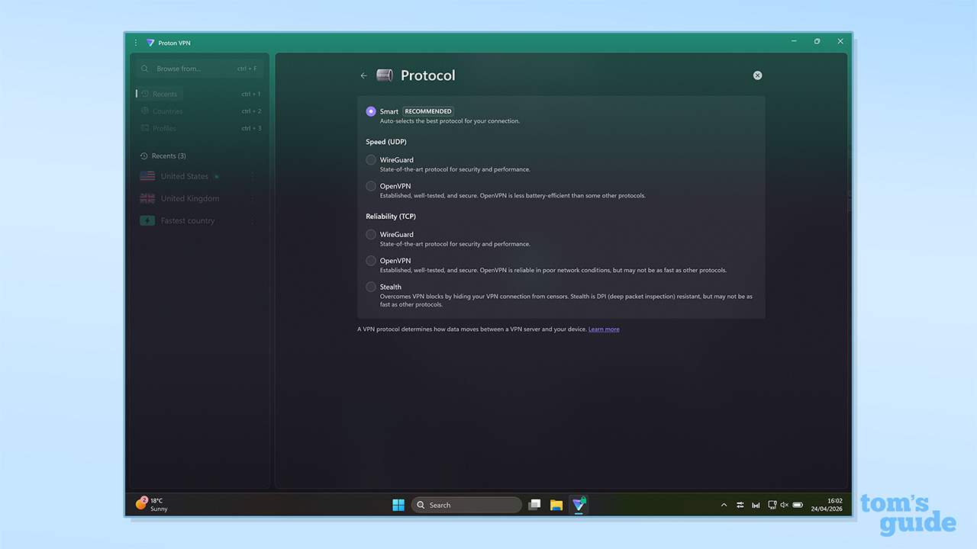Connect to United Kingdom in recents
The image size is (977, 549).
pyautogui.click(x=190, y=198)
